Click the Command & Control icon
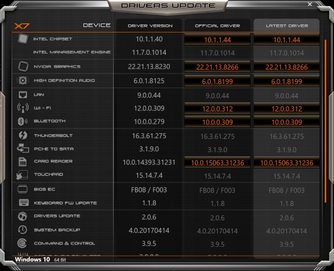Image resolution: width=334 pixels, height=271 pixels. tap(22, 243)
